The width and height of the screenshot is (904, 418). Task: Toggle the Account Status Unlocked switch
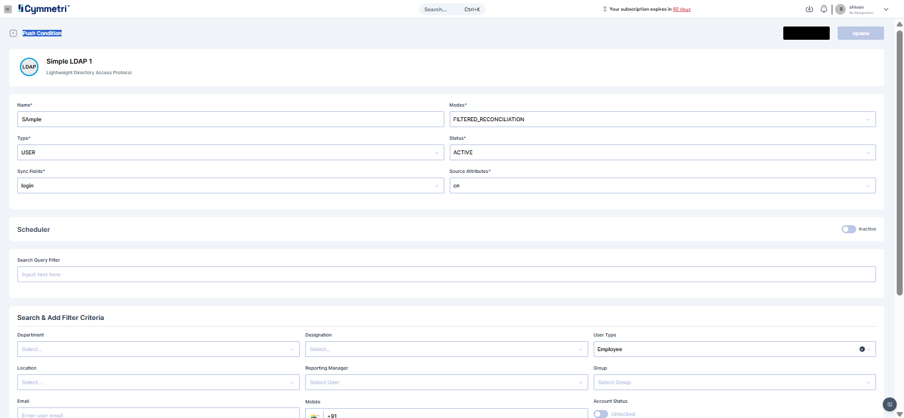pyautogui.click(x=601, y=414)
